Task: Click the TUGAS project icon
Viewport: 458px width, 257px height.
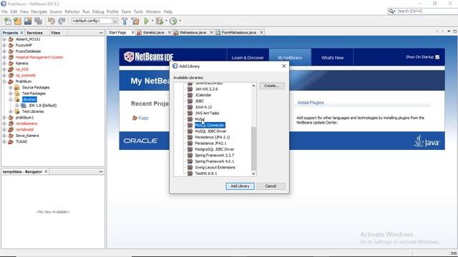Action: (x=11, y=141)
